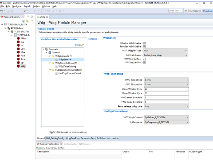Select WdgTimerSetting item in container tree
The image size is (213, 160).
[x=66, y=66]
